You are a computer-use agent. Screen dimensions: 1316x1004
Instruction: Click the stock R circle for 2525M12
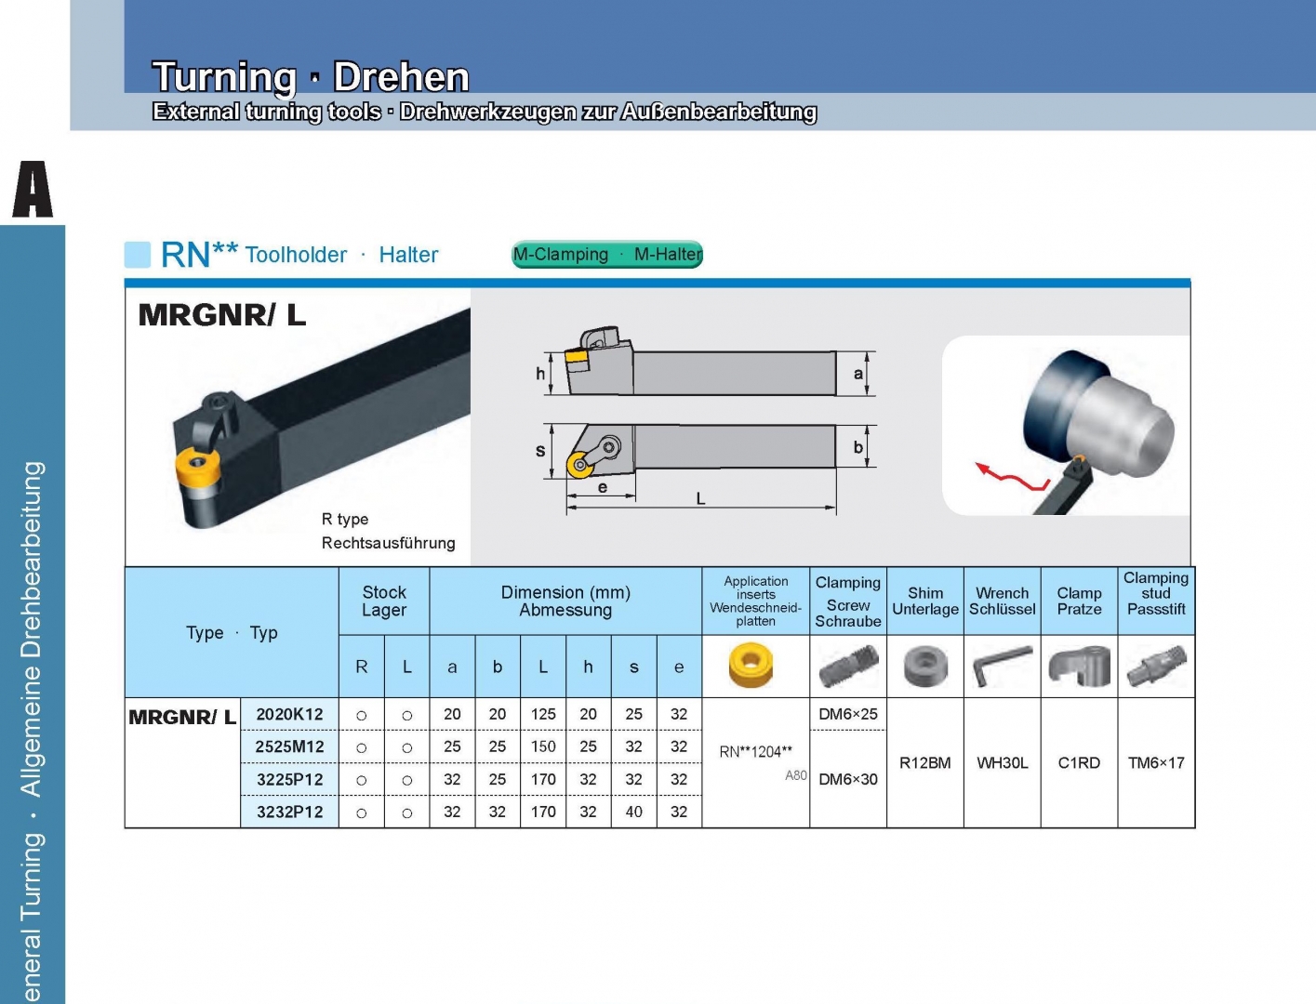362,747
